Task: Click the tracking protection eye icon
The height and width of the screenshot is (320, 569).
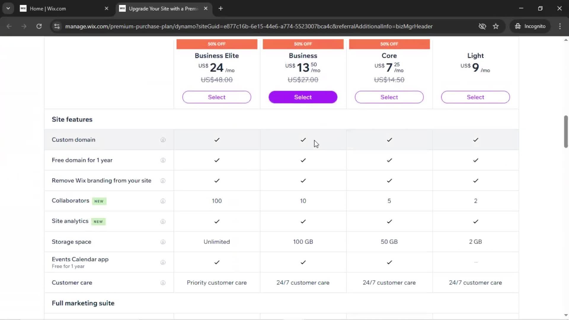Action: click(482, 26)
